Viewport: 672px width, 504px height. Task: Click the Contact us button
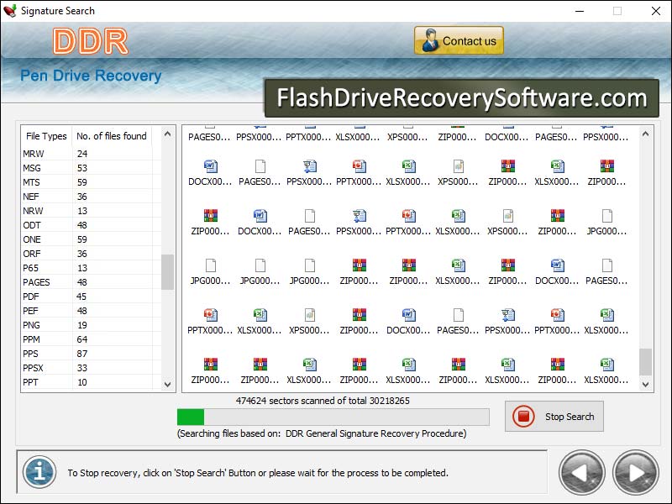pyautogui.click(x=459, y=40)
